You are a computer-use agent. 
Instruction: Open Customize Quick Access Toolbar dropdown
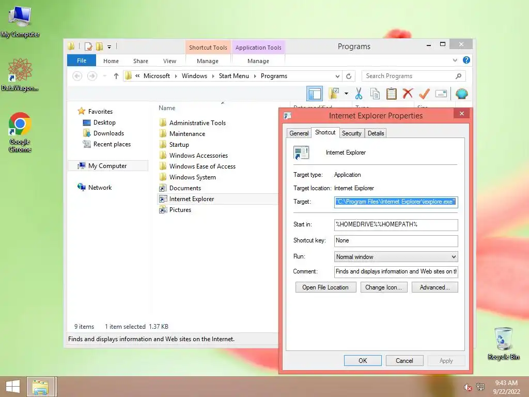point(110,47)
